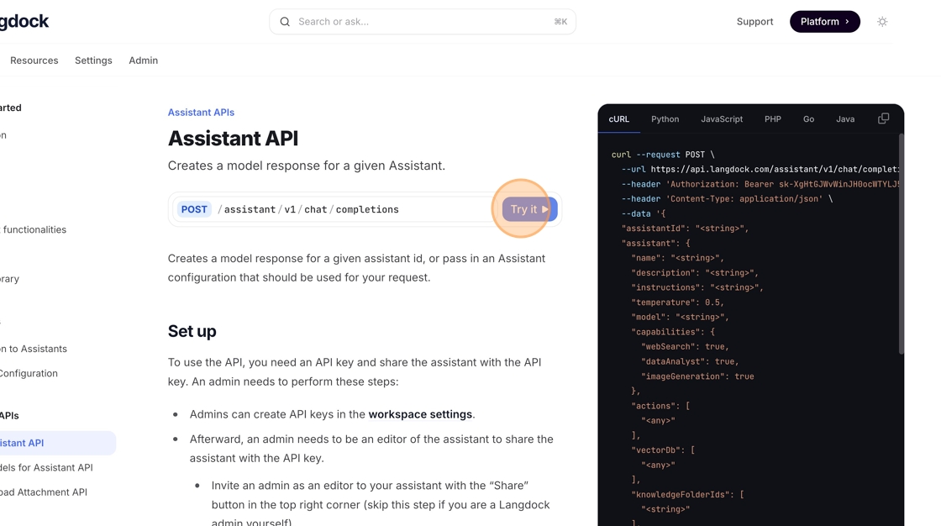Open the Settings navigation tab
Viewport: 941px width, 526px height.
point(93,60)
